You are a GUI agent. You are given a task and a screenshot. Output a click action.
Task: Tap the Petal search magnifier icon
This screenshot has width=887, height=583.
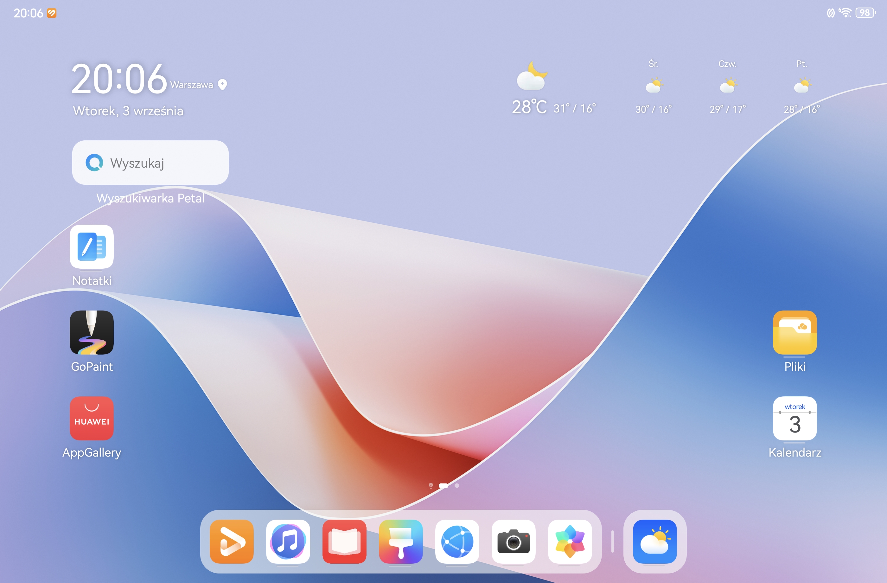point(94,163)
